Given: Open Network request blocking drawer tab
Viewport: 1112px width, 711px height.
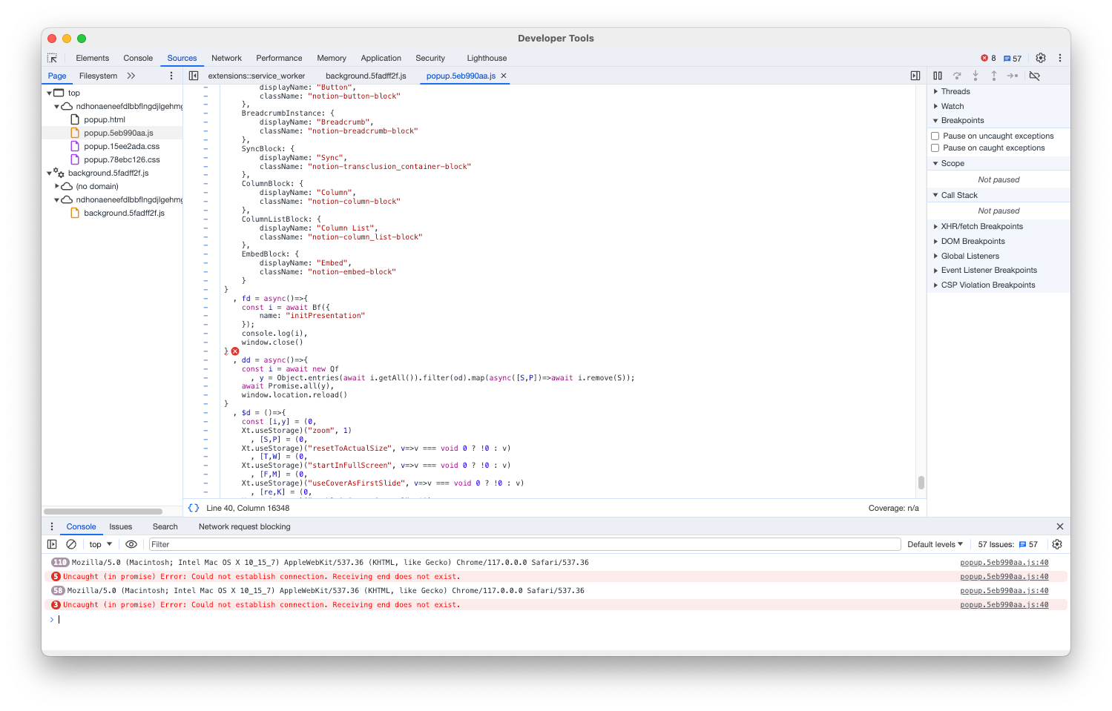Looking at the screenshot, I should [x=244, y=526].
